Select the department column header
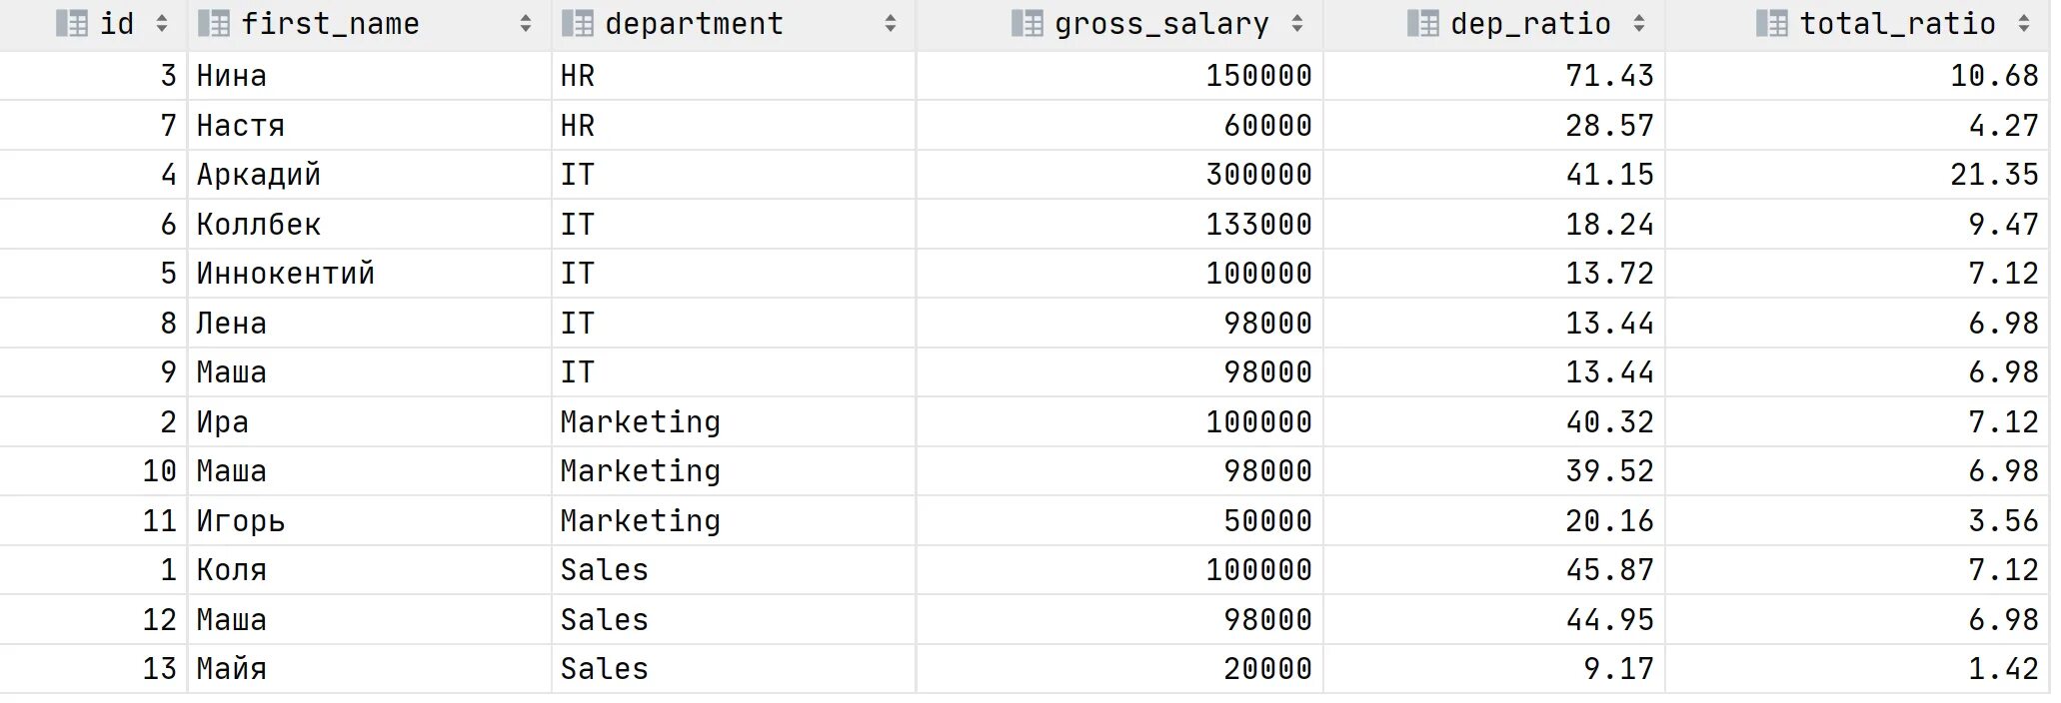The image size is (2061, 703). coord(734,25)
